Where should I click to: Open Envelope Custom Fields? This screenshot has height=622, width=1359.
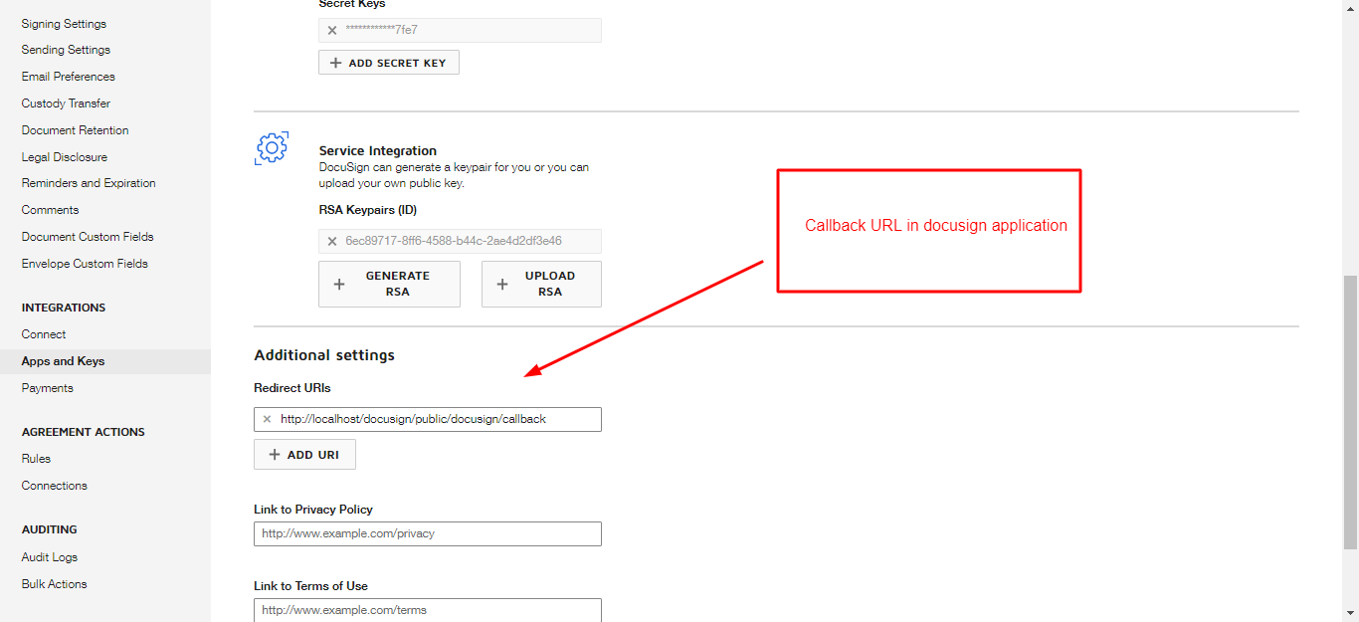click(x=85, y=264)
